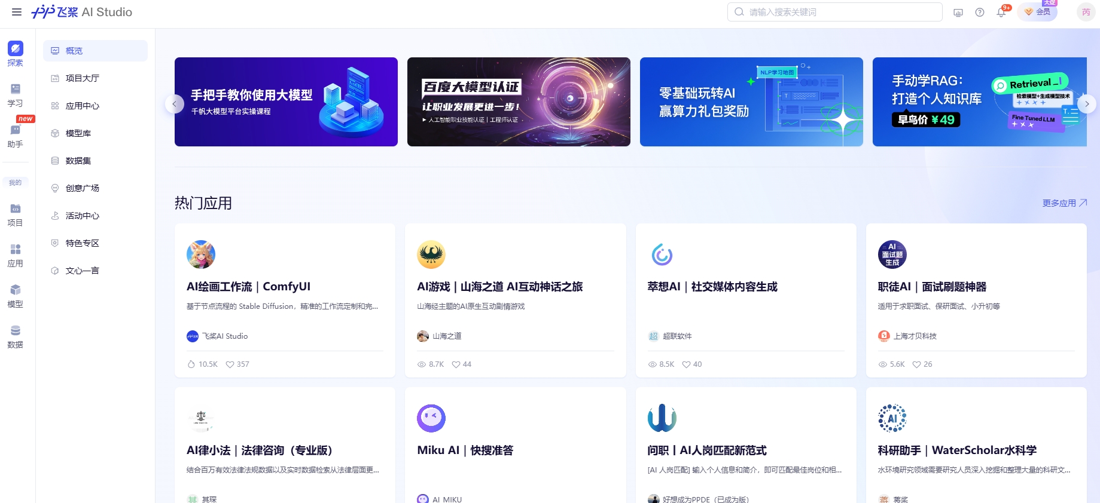
Task: Click AI律小法 app scales icon
Action: point(201,418)
